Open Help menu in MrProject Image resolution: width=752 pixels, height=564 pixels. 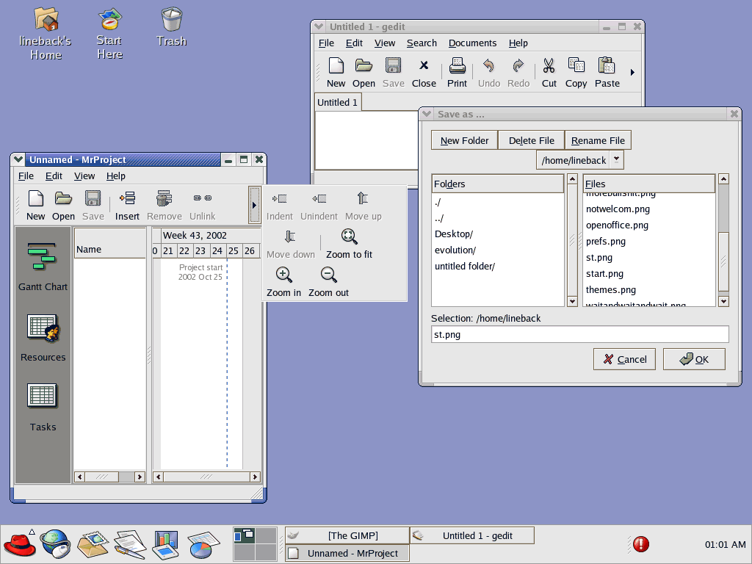click(x=115, y=176)
